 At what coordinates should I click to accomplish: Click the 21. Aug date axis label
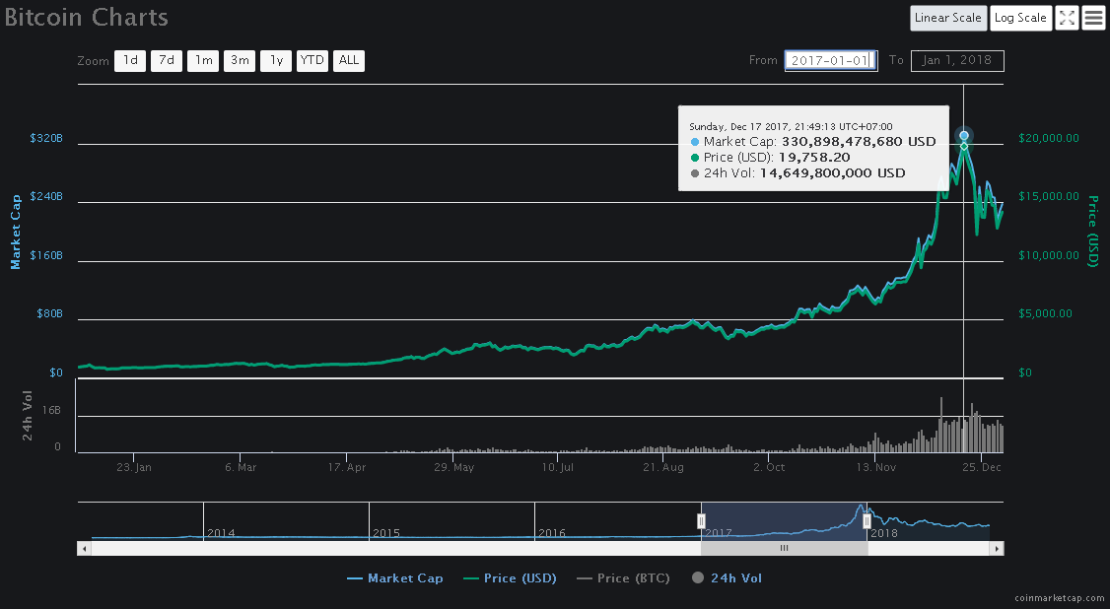coord(663,467)
